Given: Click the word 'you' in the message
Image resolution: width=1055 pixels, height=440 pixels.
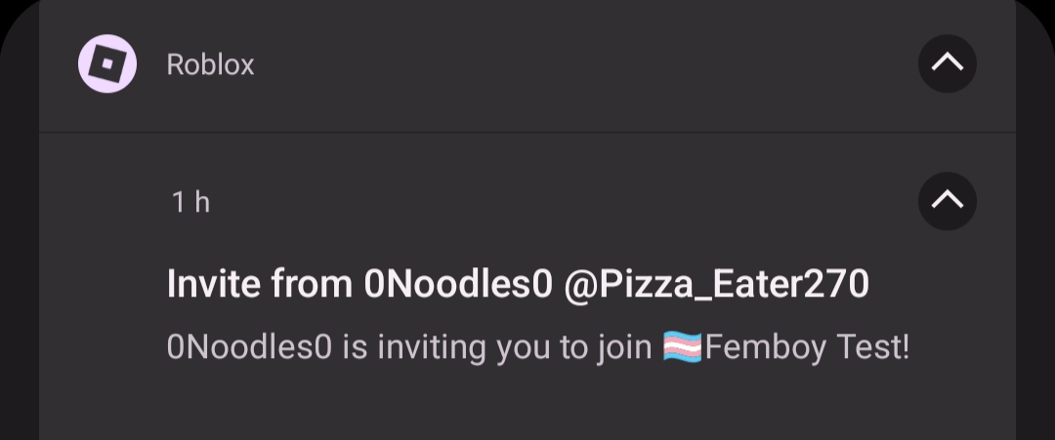Looking at the screenshot, I should 524,347.
